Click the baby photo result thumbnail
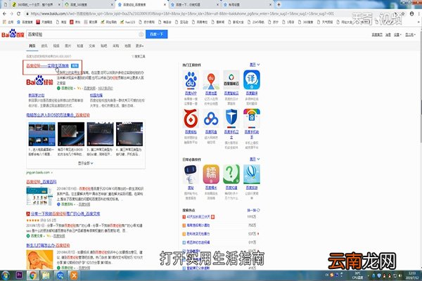 coord(39,259)
